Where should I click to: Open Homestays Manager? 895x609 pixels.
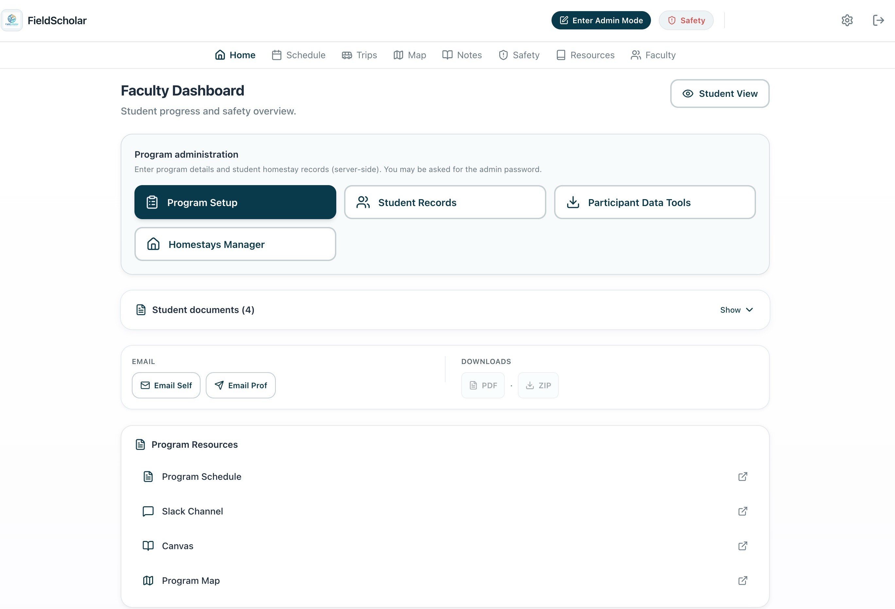235,244
